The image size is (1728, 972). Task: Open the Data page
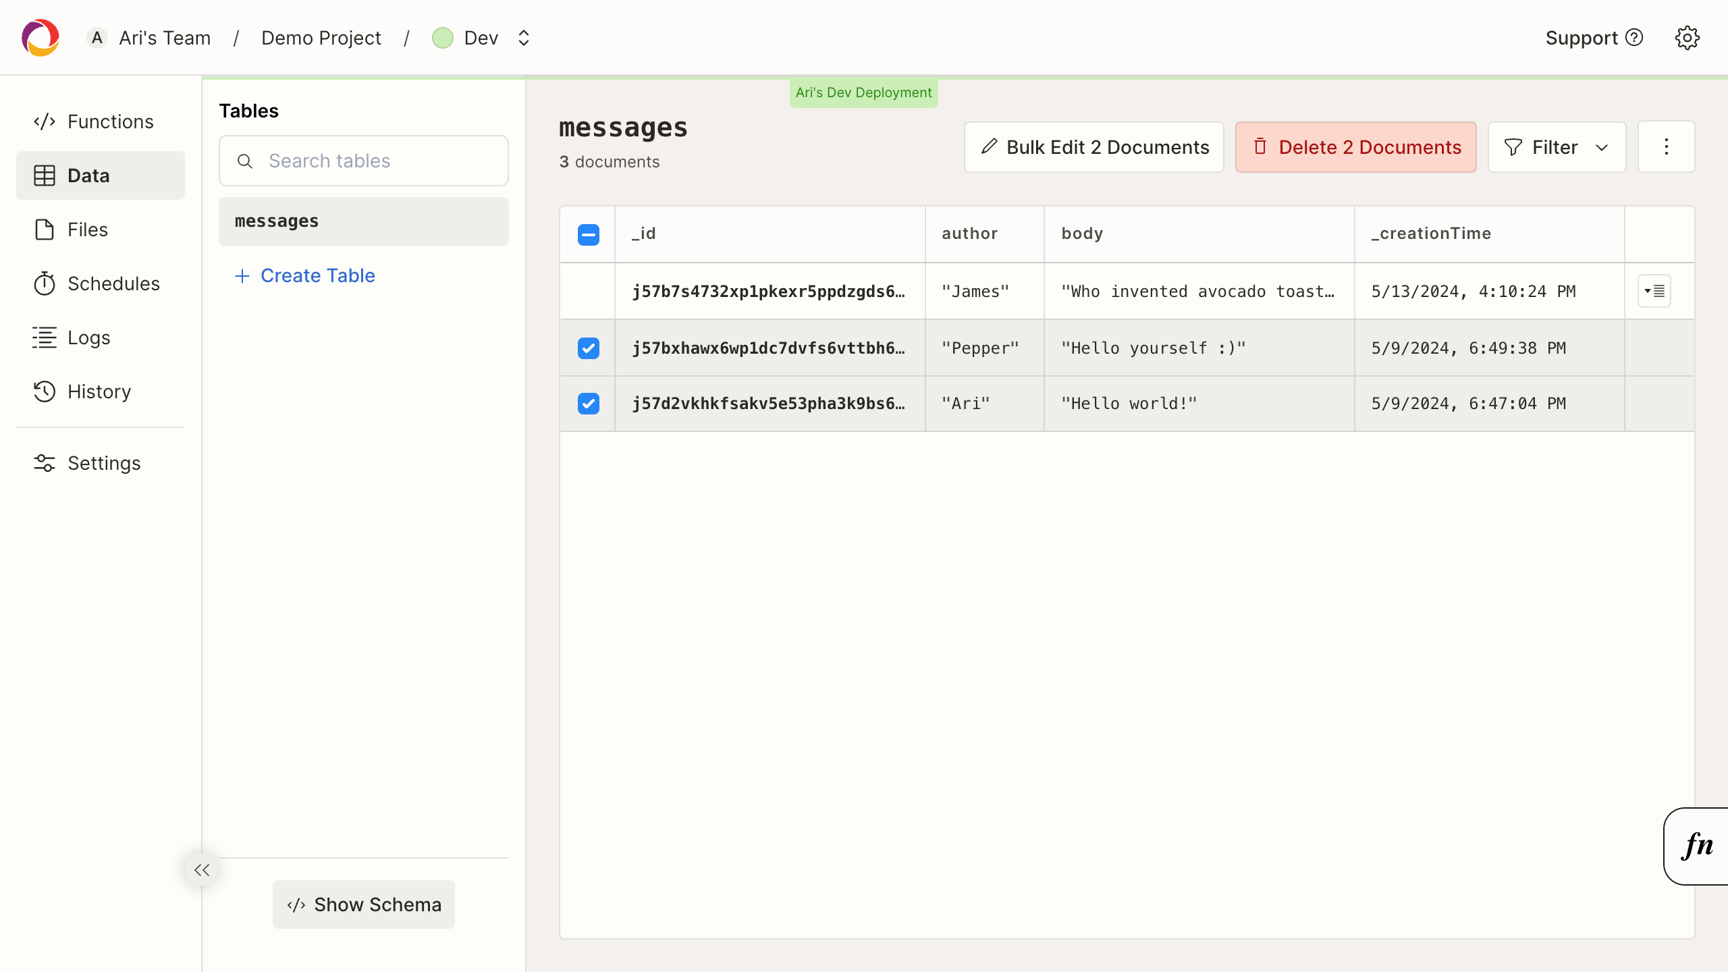pyautogui.click(x=101, y=175)
